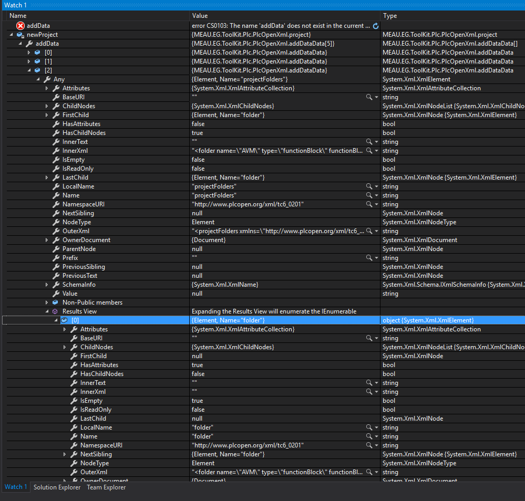This screenshot has height=501, width=525.
Task: Open the InnerText value in the visualizer
Action: click(368, 142)
